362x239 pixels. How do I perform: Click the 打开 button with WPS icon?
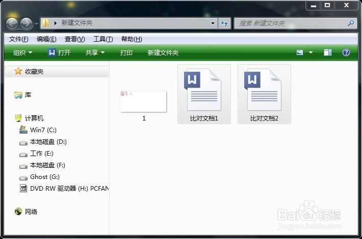click(x=59, y=53)
